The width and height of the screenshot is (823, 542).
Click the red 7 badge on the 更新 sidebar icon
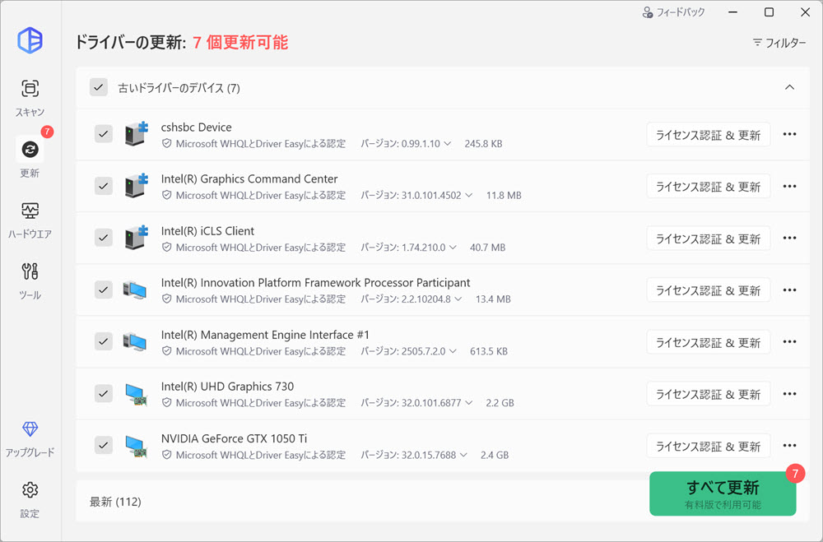pyautogui.click(x=47, y=131)
